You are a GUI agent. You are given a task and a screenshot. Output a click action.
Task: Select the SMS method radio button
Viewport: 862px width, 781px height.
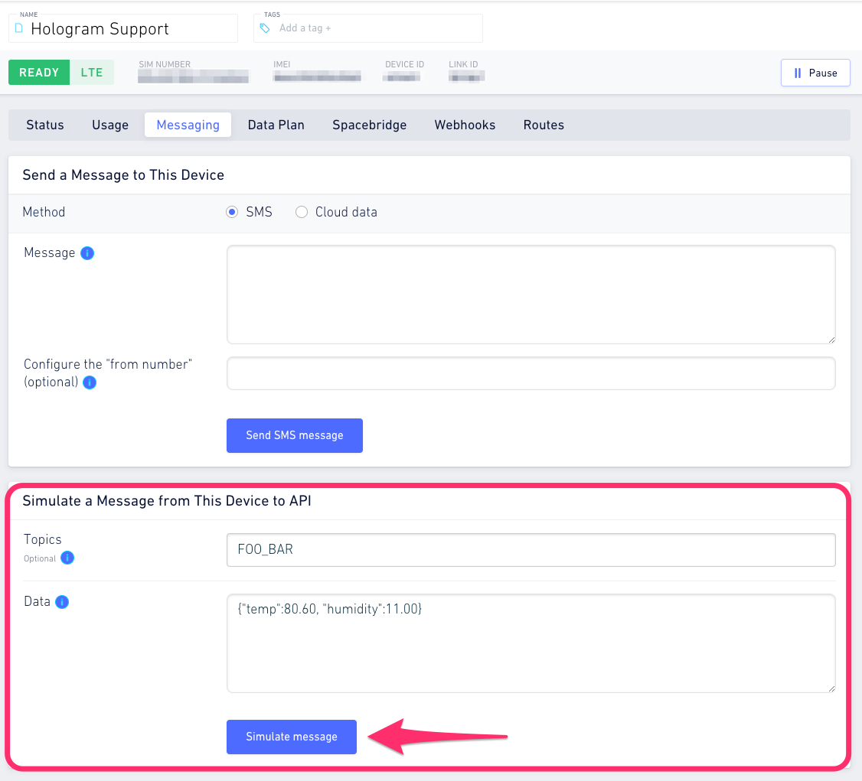coord(232,212)
